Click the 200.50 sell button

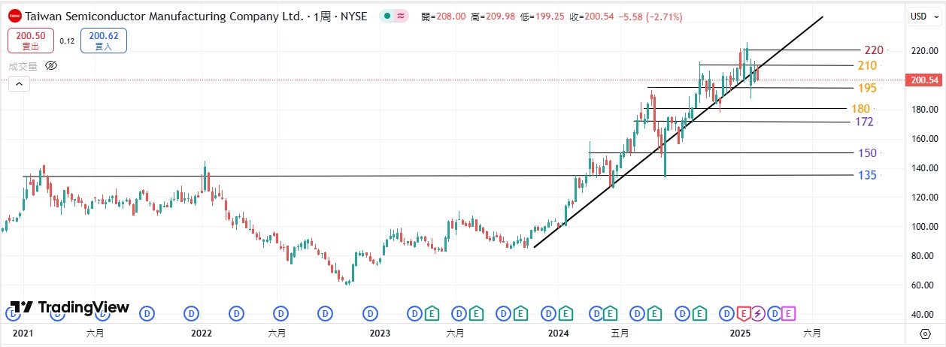pos(30,41)
